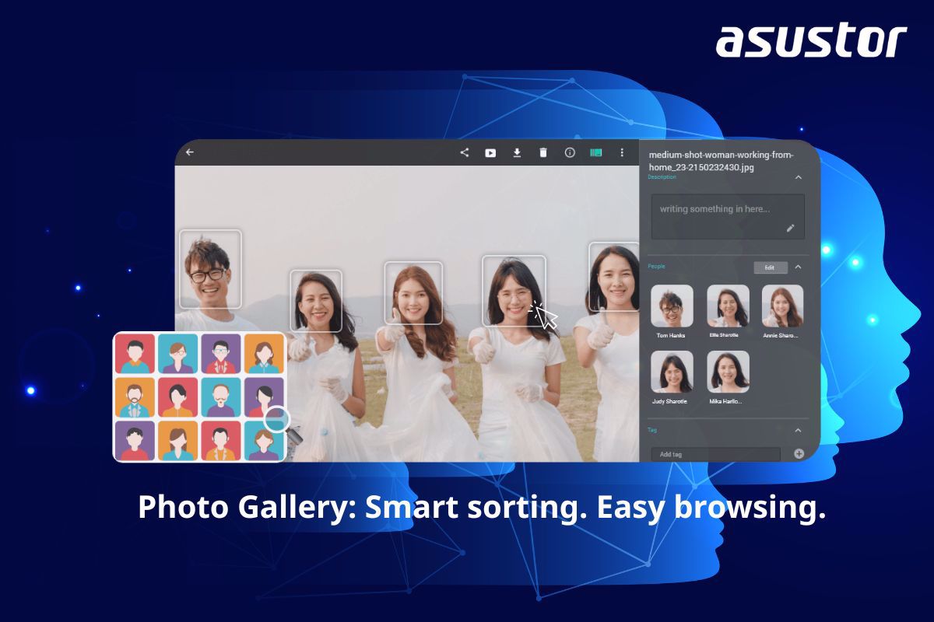Viewport: 934px width, 622px height.
Task: Collapse the Description section
Action: point(798,178)
